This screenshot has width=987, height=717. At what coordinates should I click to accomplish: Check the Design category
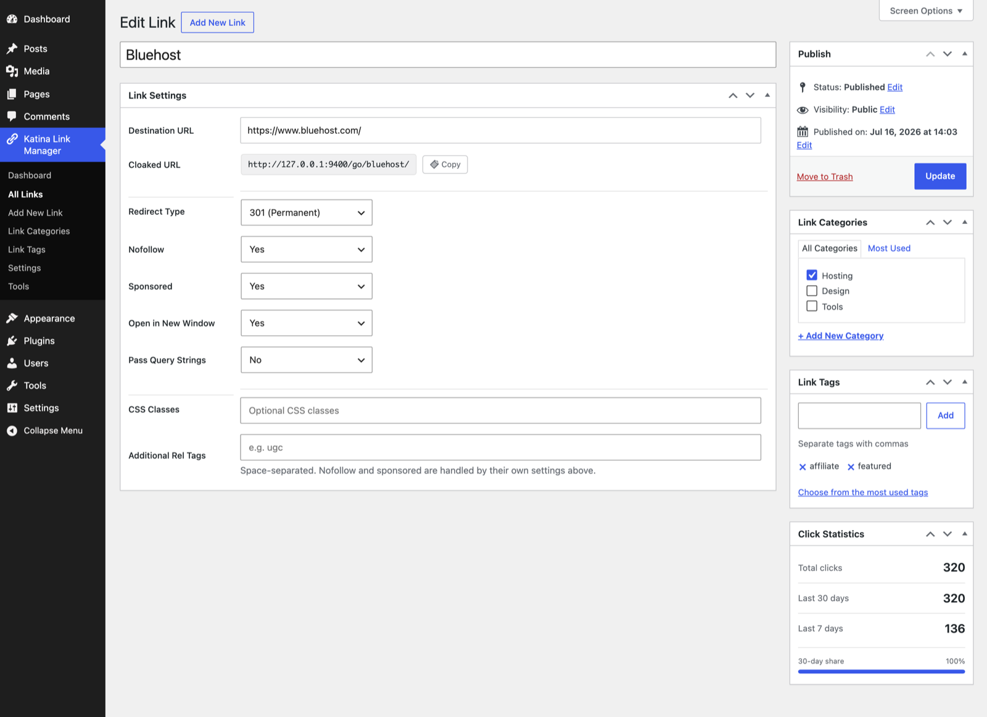(812, 291)
